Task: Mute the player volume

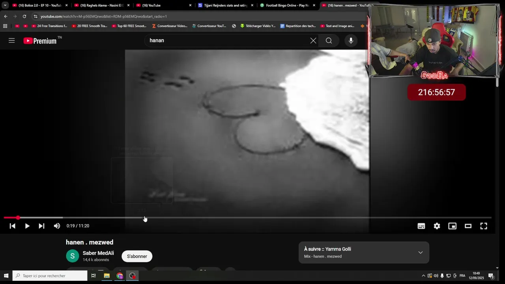Action: point(57,226)
